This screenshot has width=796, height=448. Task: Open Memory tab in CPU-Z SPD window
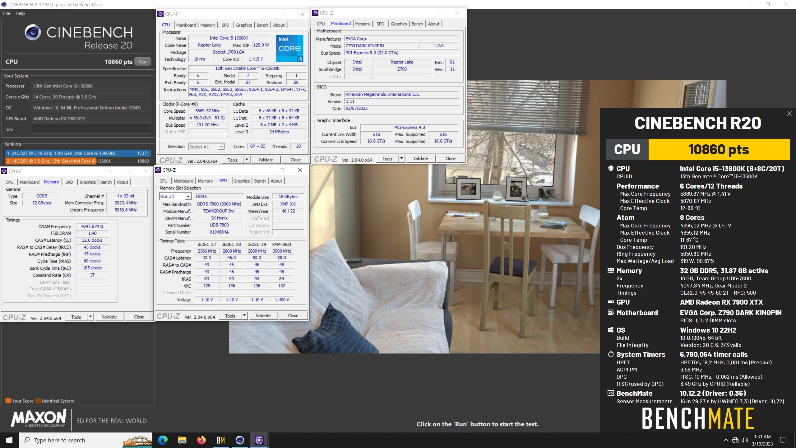[205, 181]
